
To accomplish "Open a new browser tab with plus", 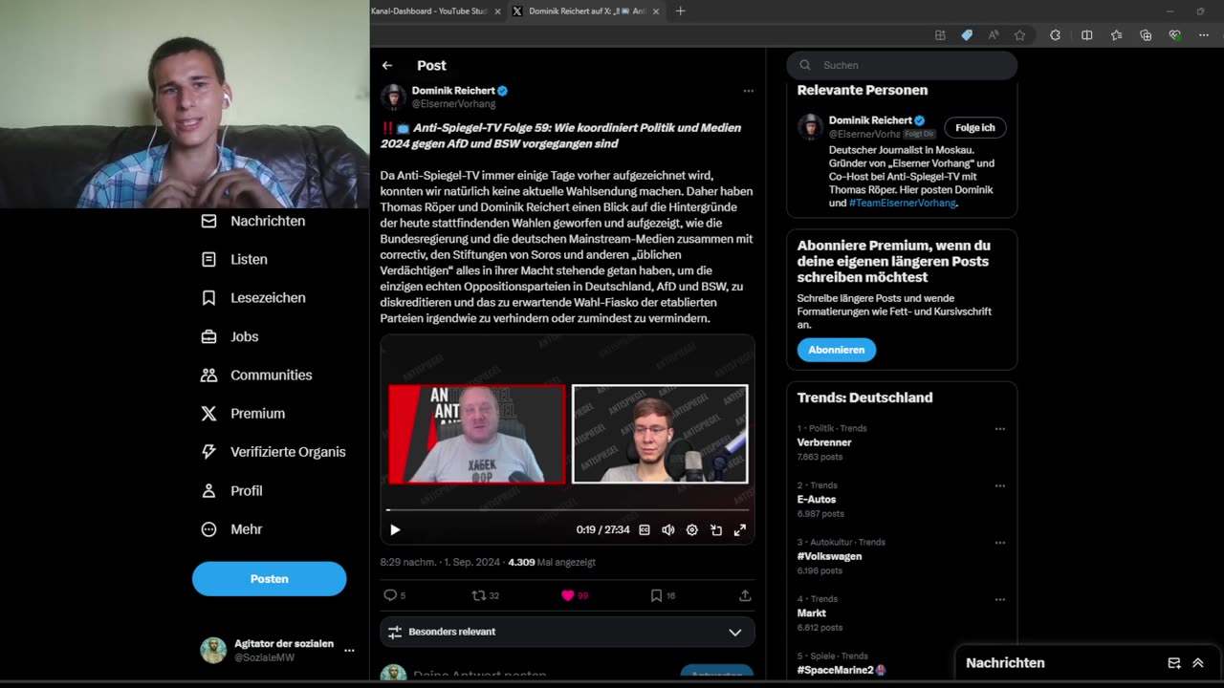I will click(x=681, y=11).
